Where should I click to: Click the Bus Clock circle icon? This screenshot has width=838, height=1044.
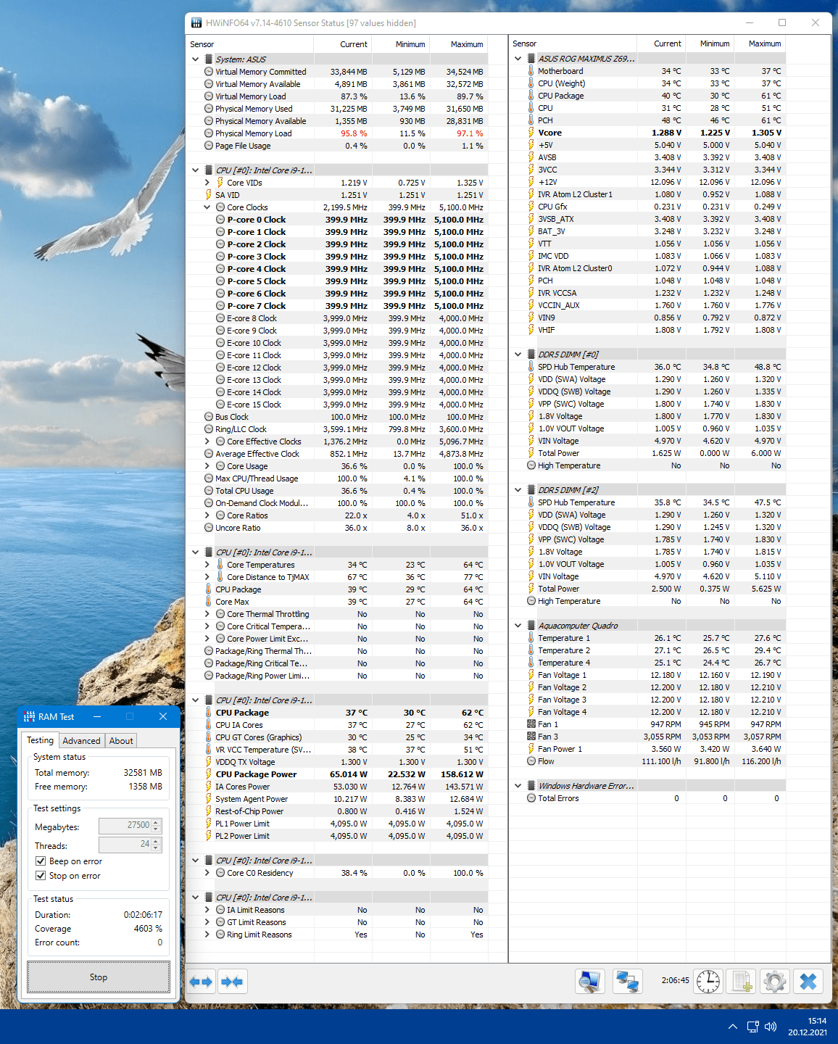point(209,417)
